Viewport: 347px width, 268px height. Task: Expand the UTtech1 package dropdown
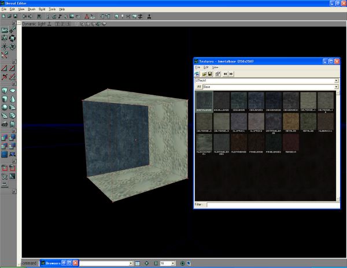click(x=336, y=81)
